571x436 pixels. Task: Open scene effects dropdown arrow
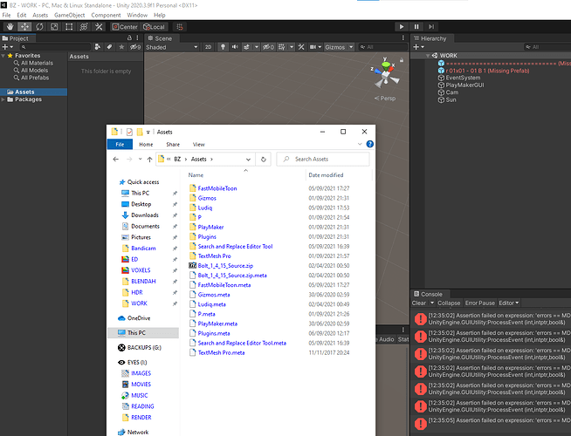(x=257, y=47)
